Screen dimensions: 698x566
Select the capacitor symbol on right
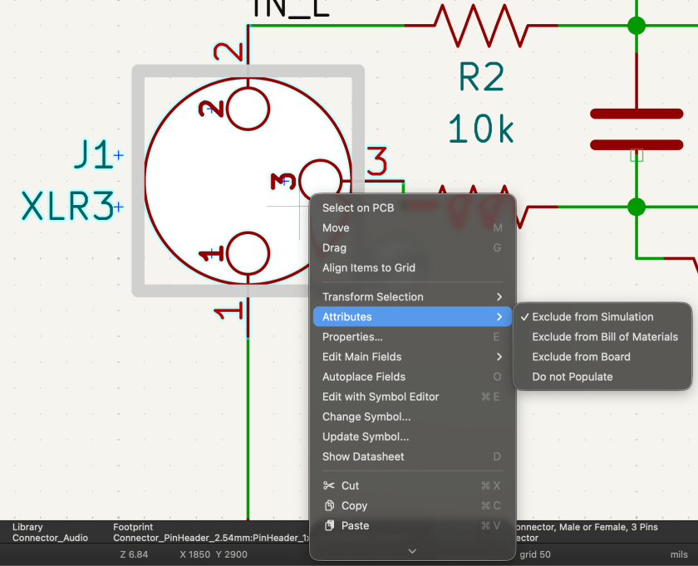(637, 129)
